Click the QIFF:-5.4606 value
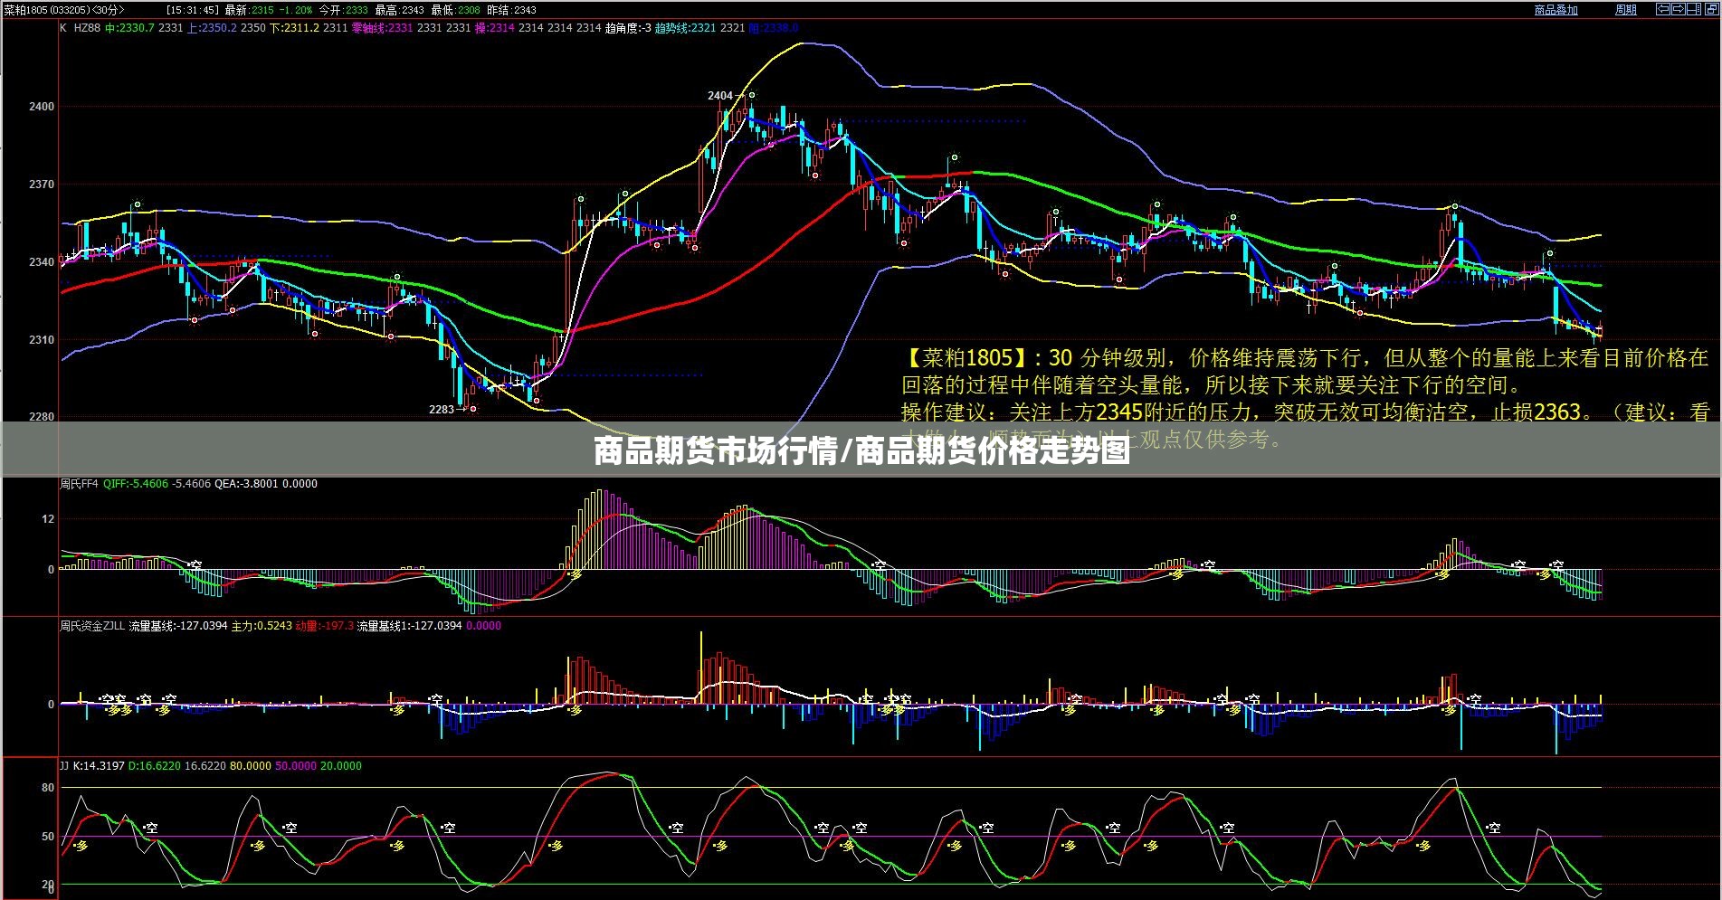Screen dimensions: 1722x900 pos(136,484)
